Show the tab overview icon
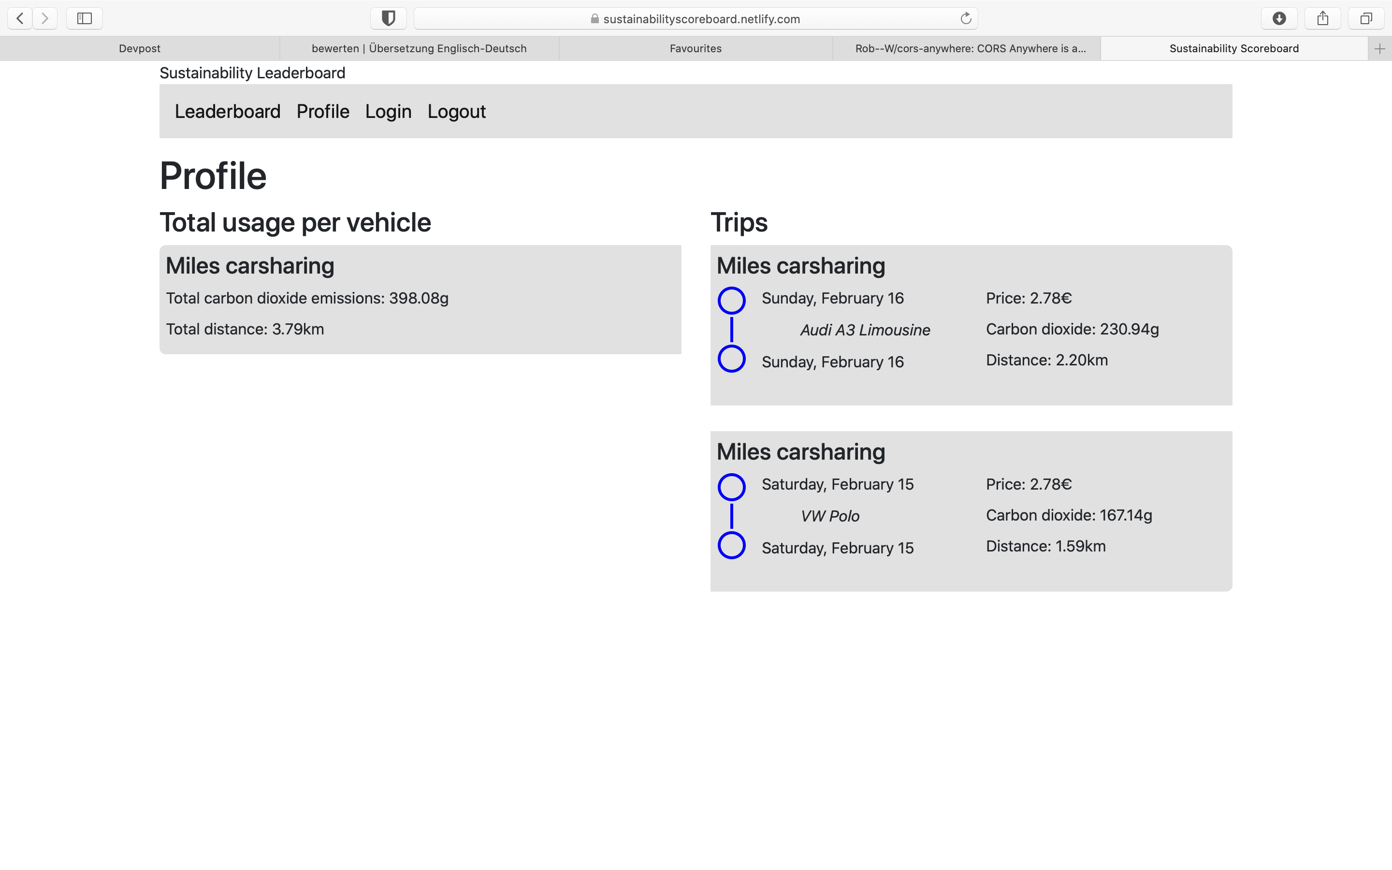Viewport: 1392px width, 870px height. coord(1365,18)
